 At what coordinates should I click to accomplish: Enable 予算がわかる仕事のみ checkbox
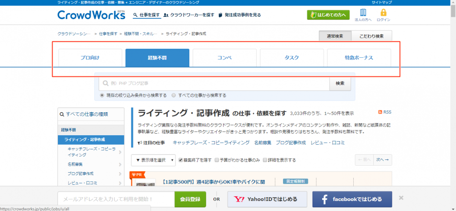click(217, 160)
